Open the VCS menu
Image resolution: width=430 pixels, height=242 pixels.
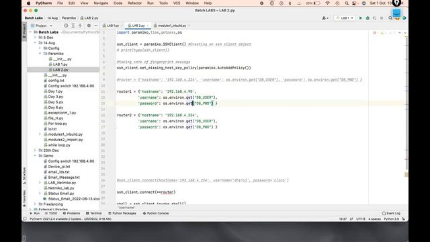(177, 3)
